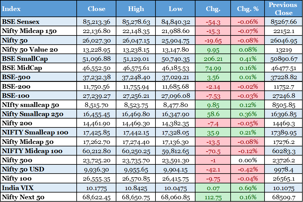This screenshot has width=303, height=202.
Task: Click the -0.42% change percent cell
Action: click(x=247, y=169)
